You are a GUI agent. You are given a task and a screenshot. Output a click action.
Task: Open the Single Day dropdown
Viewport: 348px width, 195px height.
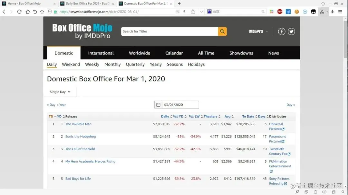(x=60, y=92)
